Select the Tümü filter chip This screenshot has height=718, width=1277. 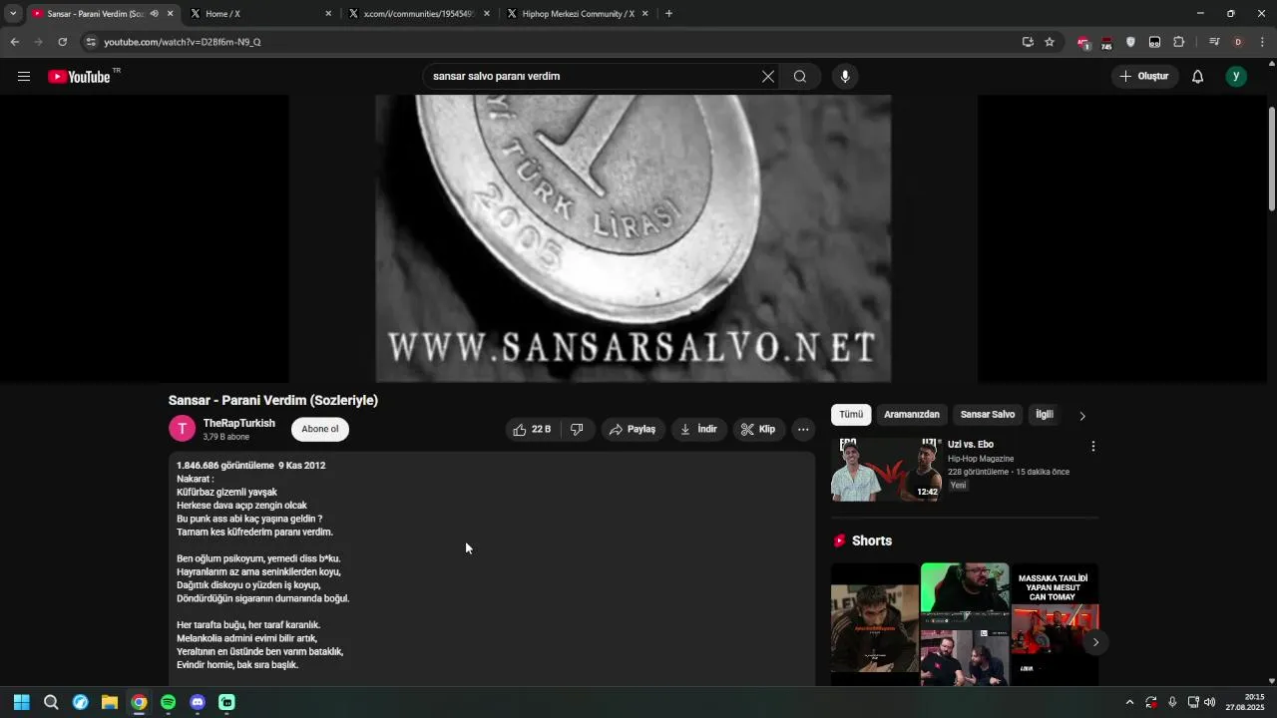851,415
